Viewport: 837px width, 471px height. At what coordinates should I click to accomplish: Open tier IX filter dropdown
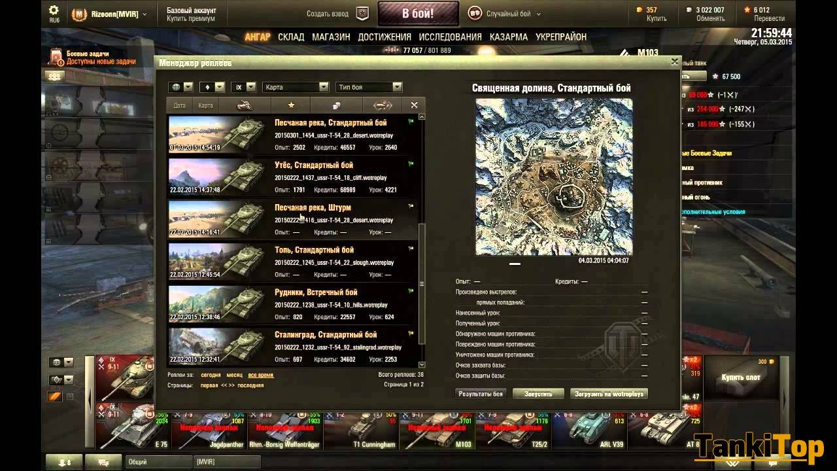click(244, 87)
